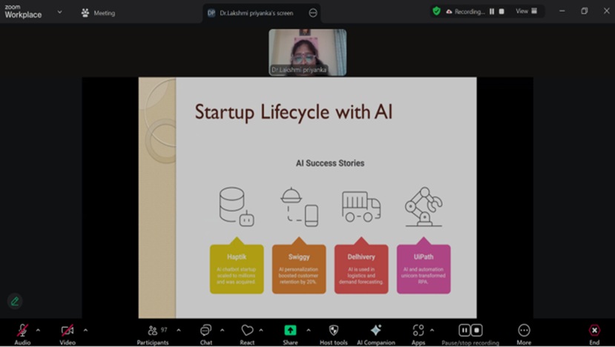
Task: Unmute the microphone with Audio button
Action: [22, 331]
